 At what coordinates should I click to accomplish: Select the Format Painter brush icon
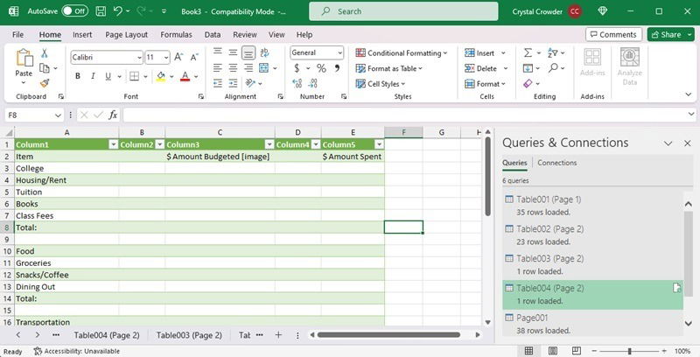[x=45, y=83]
